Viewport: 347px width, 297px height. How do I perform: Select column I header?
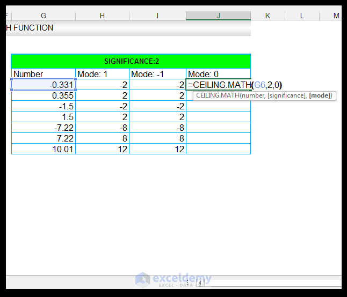[157, 16]
